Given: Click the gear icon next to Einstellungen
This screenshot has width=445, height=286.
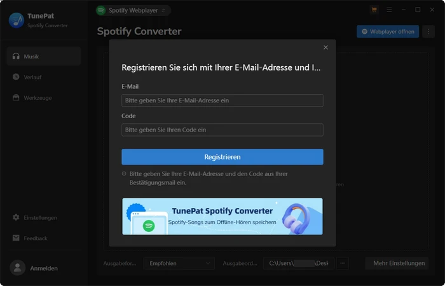Looking at the screenshot, I should point(16,217).
